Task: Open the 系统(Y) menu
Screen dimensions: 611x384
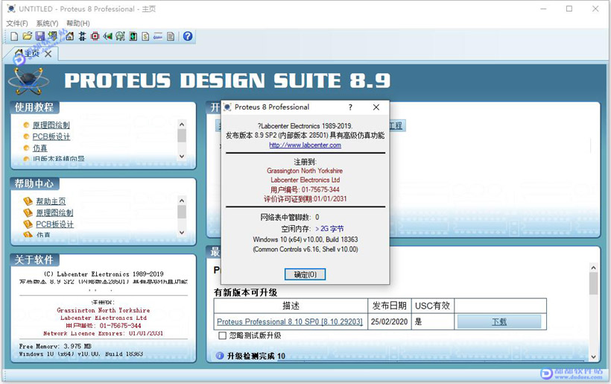Action: (x=47, y=23)
